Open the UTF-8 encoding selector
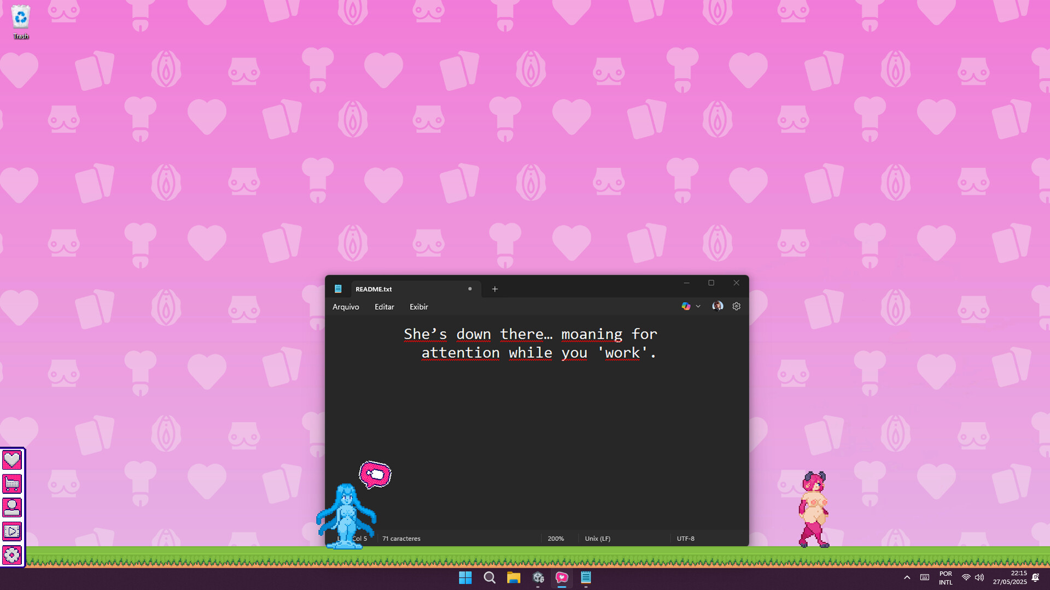The height and width of the screenshot is (590, 1050). pos(685,538)
